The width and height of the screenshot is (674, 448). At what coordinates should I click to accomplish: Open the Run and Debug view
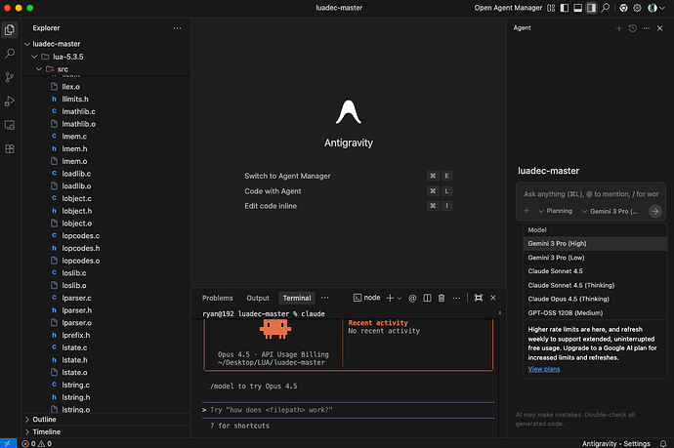[10, 101]
